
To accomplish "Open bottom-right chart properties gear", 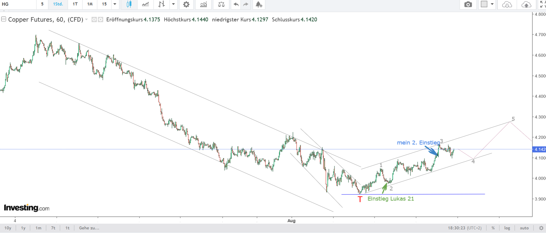I will point(541,228).
